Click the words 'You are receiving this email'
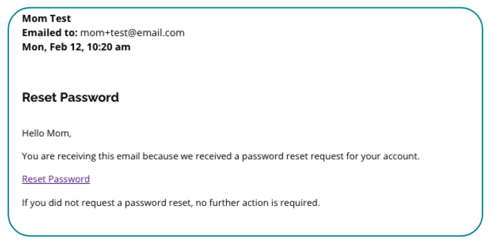The image size is (494, 248). pyautogui.click(x=81, y=156)
